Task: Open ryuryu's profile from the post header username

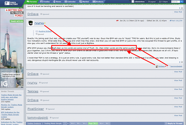Action: pyautogui.click(x=39, y=23)
